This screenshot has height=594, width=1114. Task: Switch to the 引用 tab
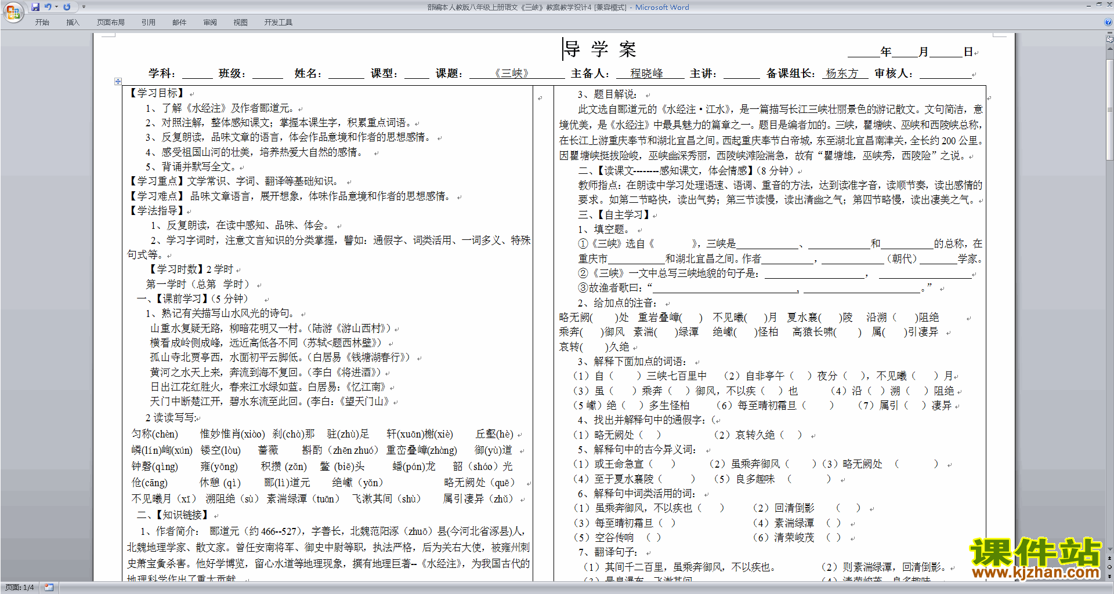[149, 23]
